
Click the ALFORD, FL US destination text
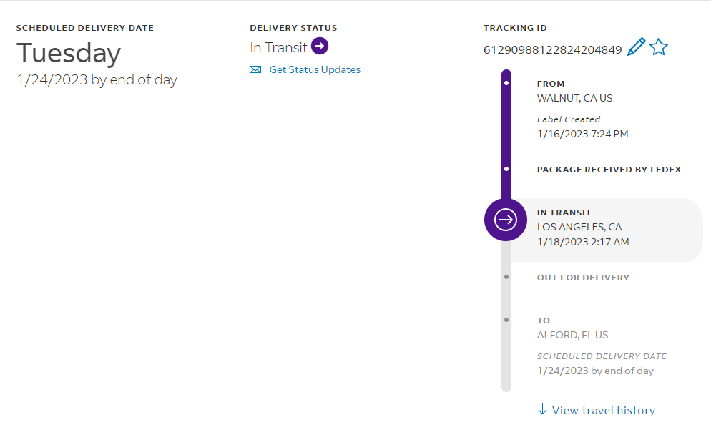coord(572,335)
